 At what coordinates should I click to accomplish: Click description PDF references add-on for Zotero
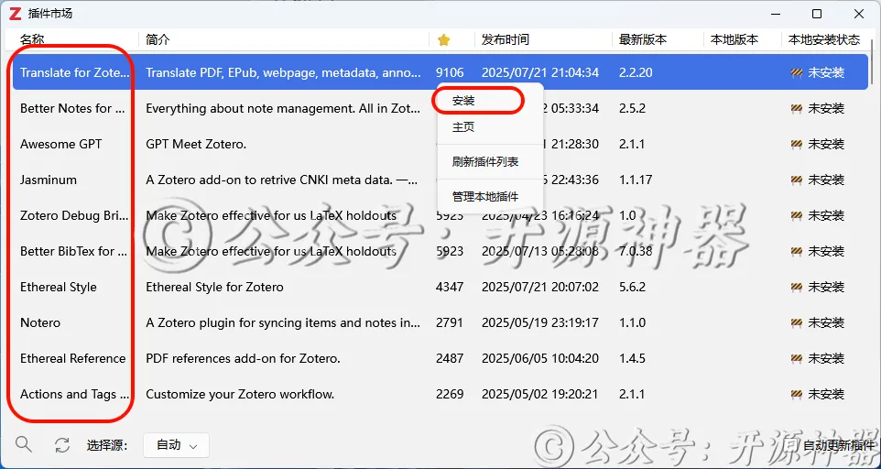tap(243, 358)
